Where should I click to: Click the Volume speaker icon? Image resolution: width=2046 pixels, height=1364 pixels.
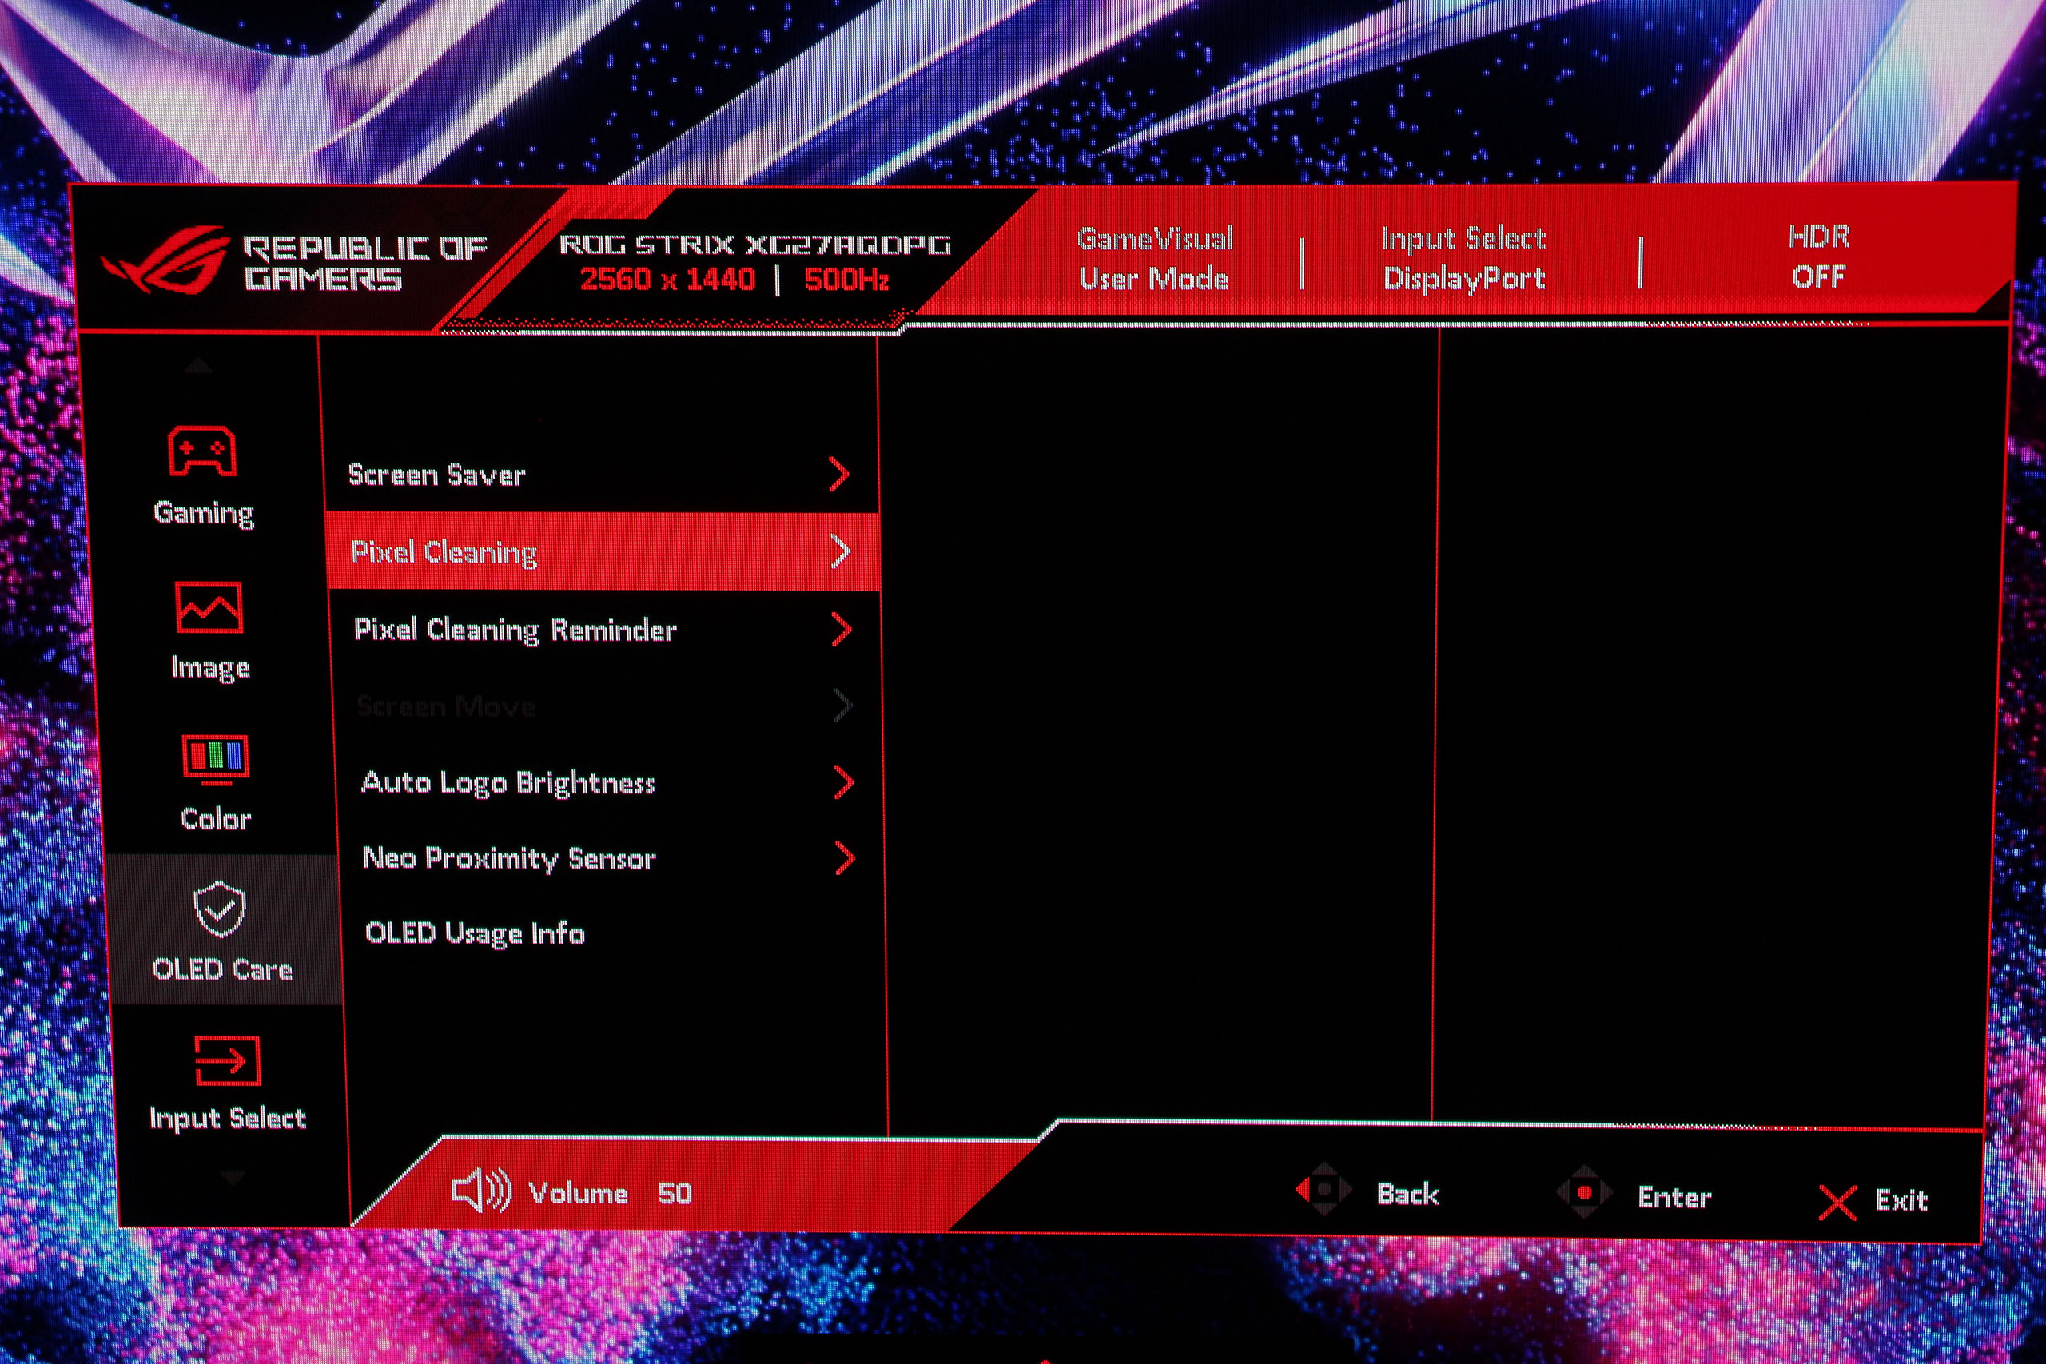pos(481,1190)
